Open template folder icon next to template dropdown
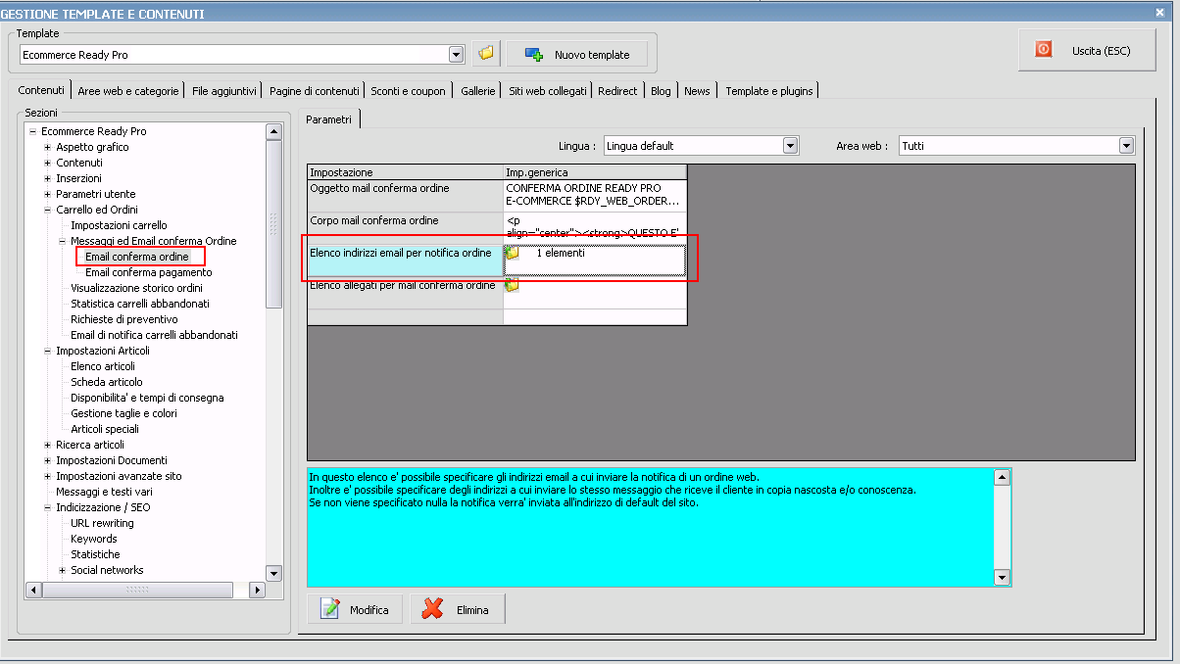This screenshot has height=664, width=1180. [x=485, y=54]
